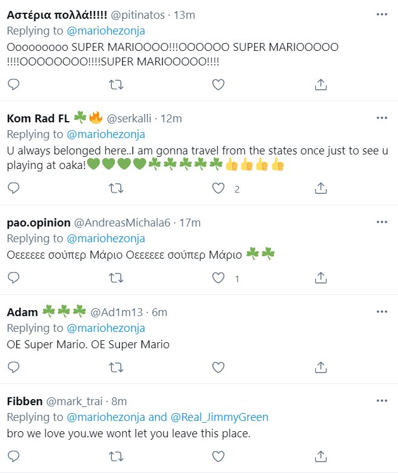
Task: Share Kom Rad FL's tweet
Action: point(321,189)
